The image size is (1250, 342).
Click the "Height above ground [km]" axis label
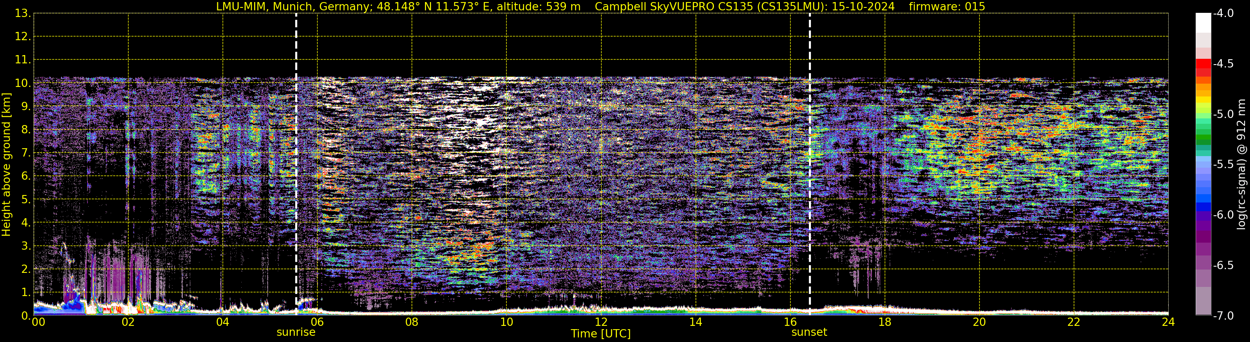coord(6,165)
